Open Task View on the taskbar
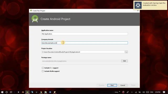This screenshot has width=168, height=94. (x=11, y=92)
